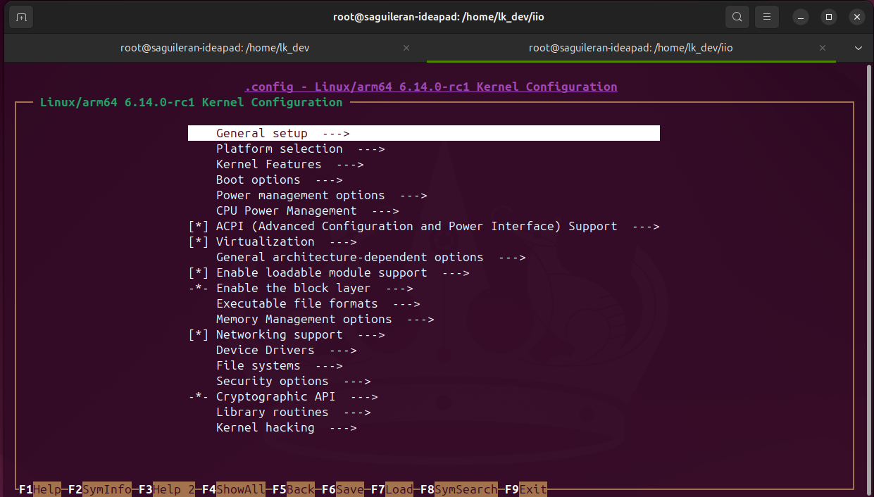Open the tab list dropdown arrow
This screenshot has height=497, width=874.
858,48
